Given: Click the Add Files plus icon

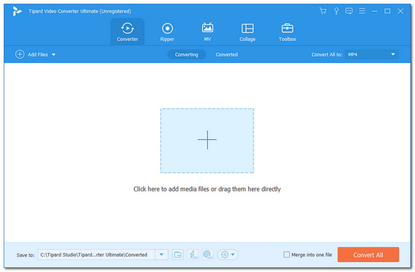Looking at the screenshot, I should pyautogui.click(x=20, y=54).
